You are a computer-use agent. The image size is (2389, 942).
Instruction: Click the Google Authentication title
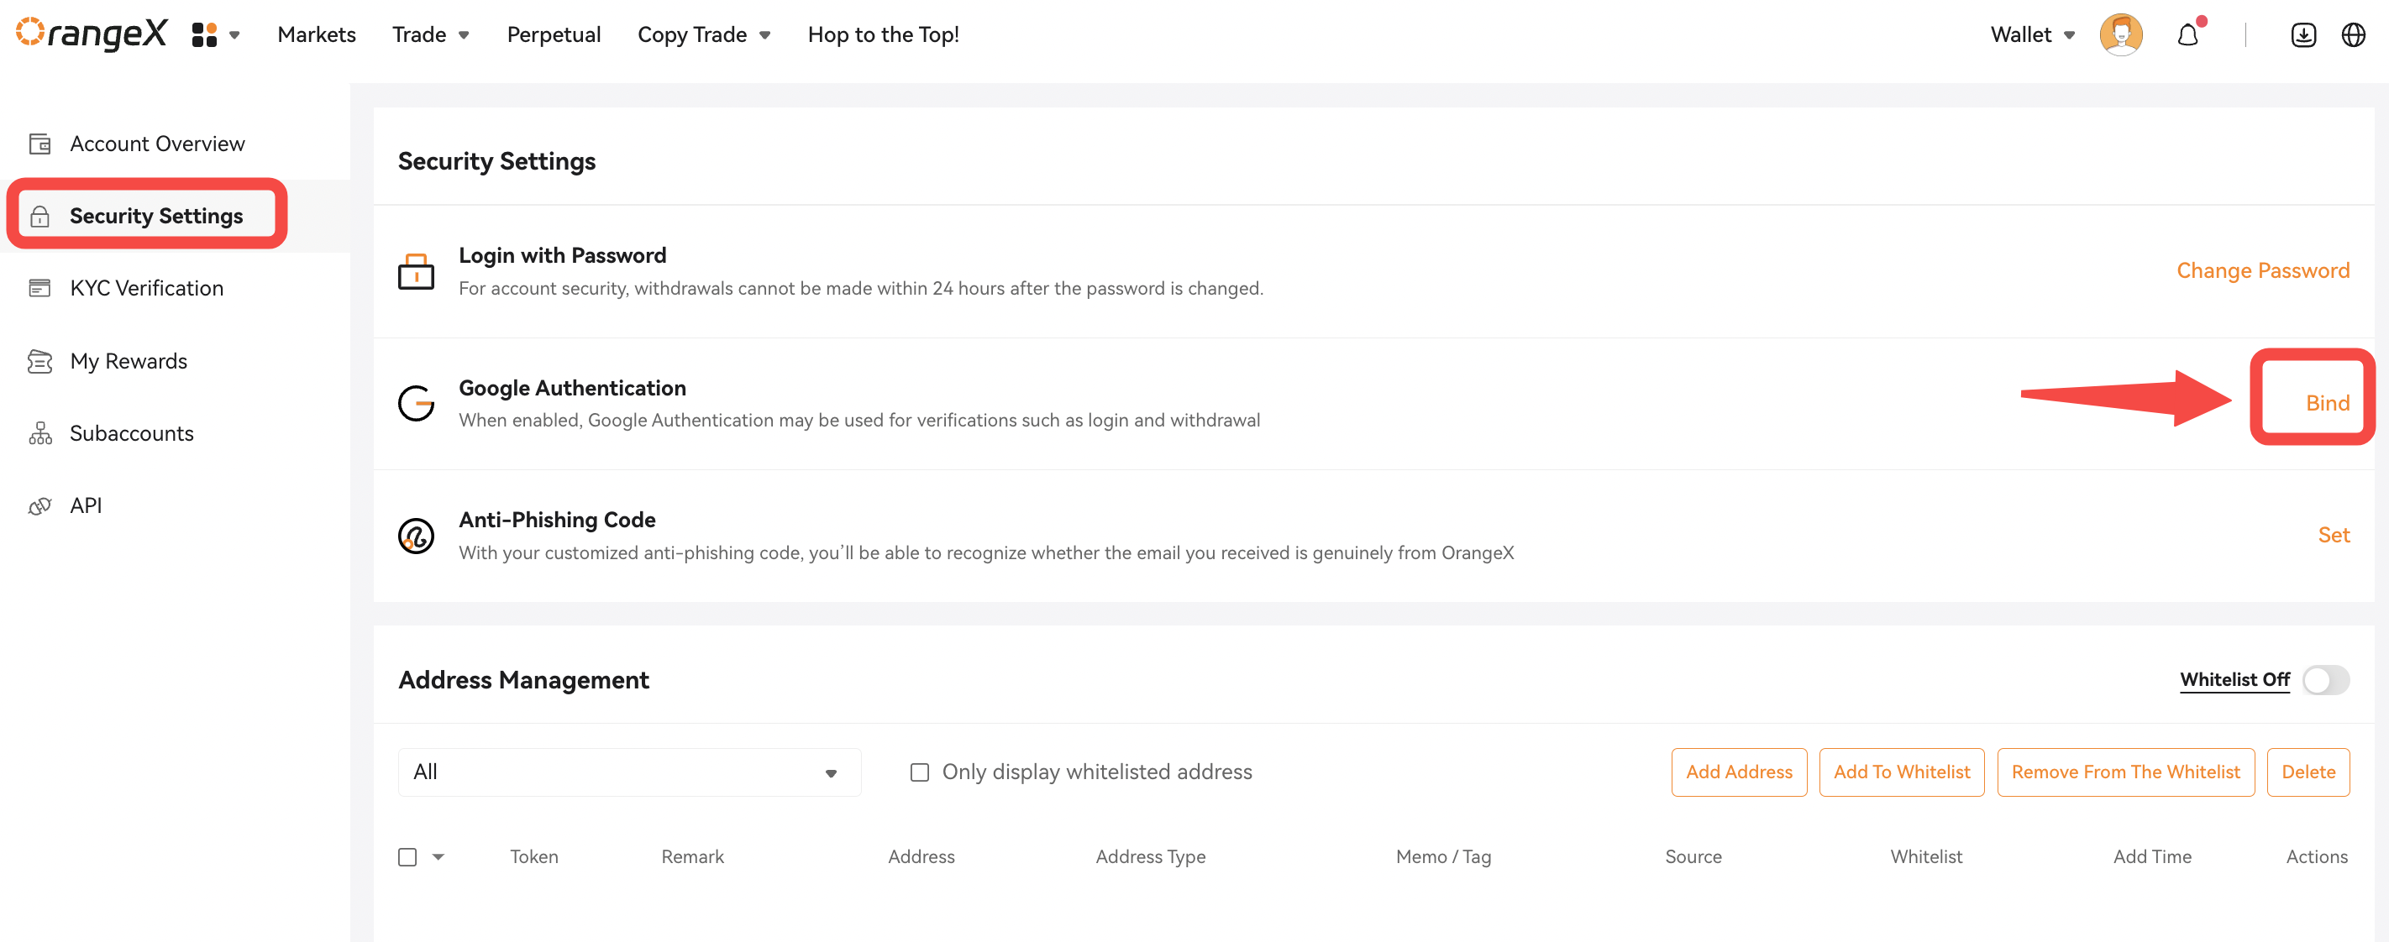point(572,388)
